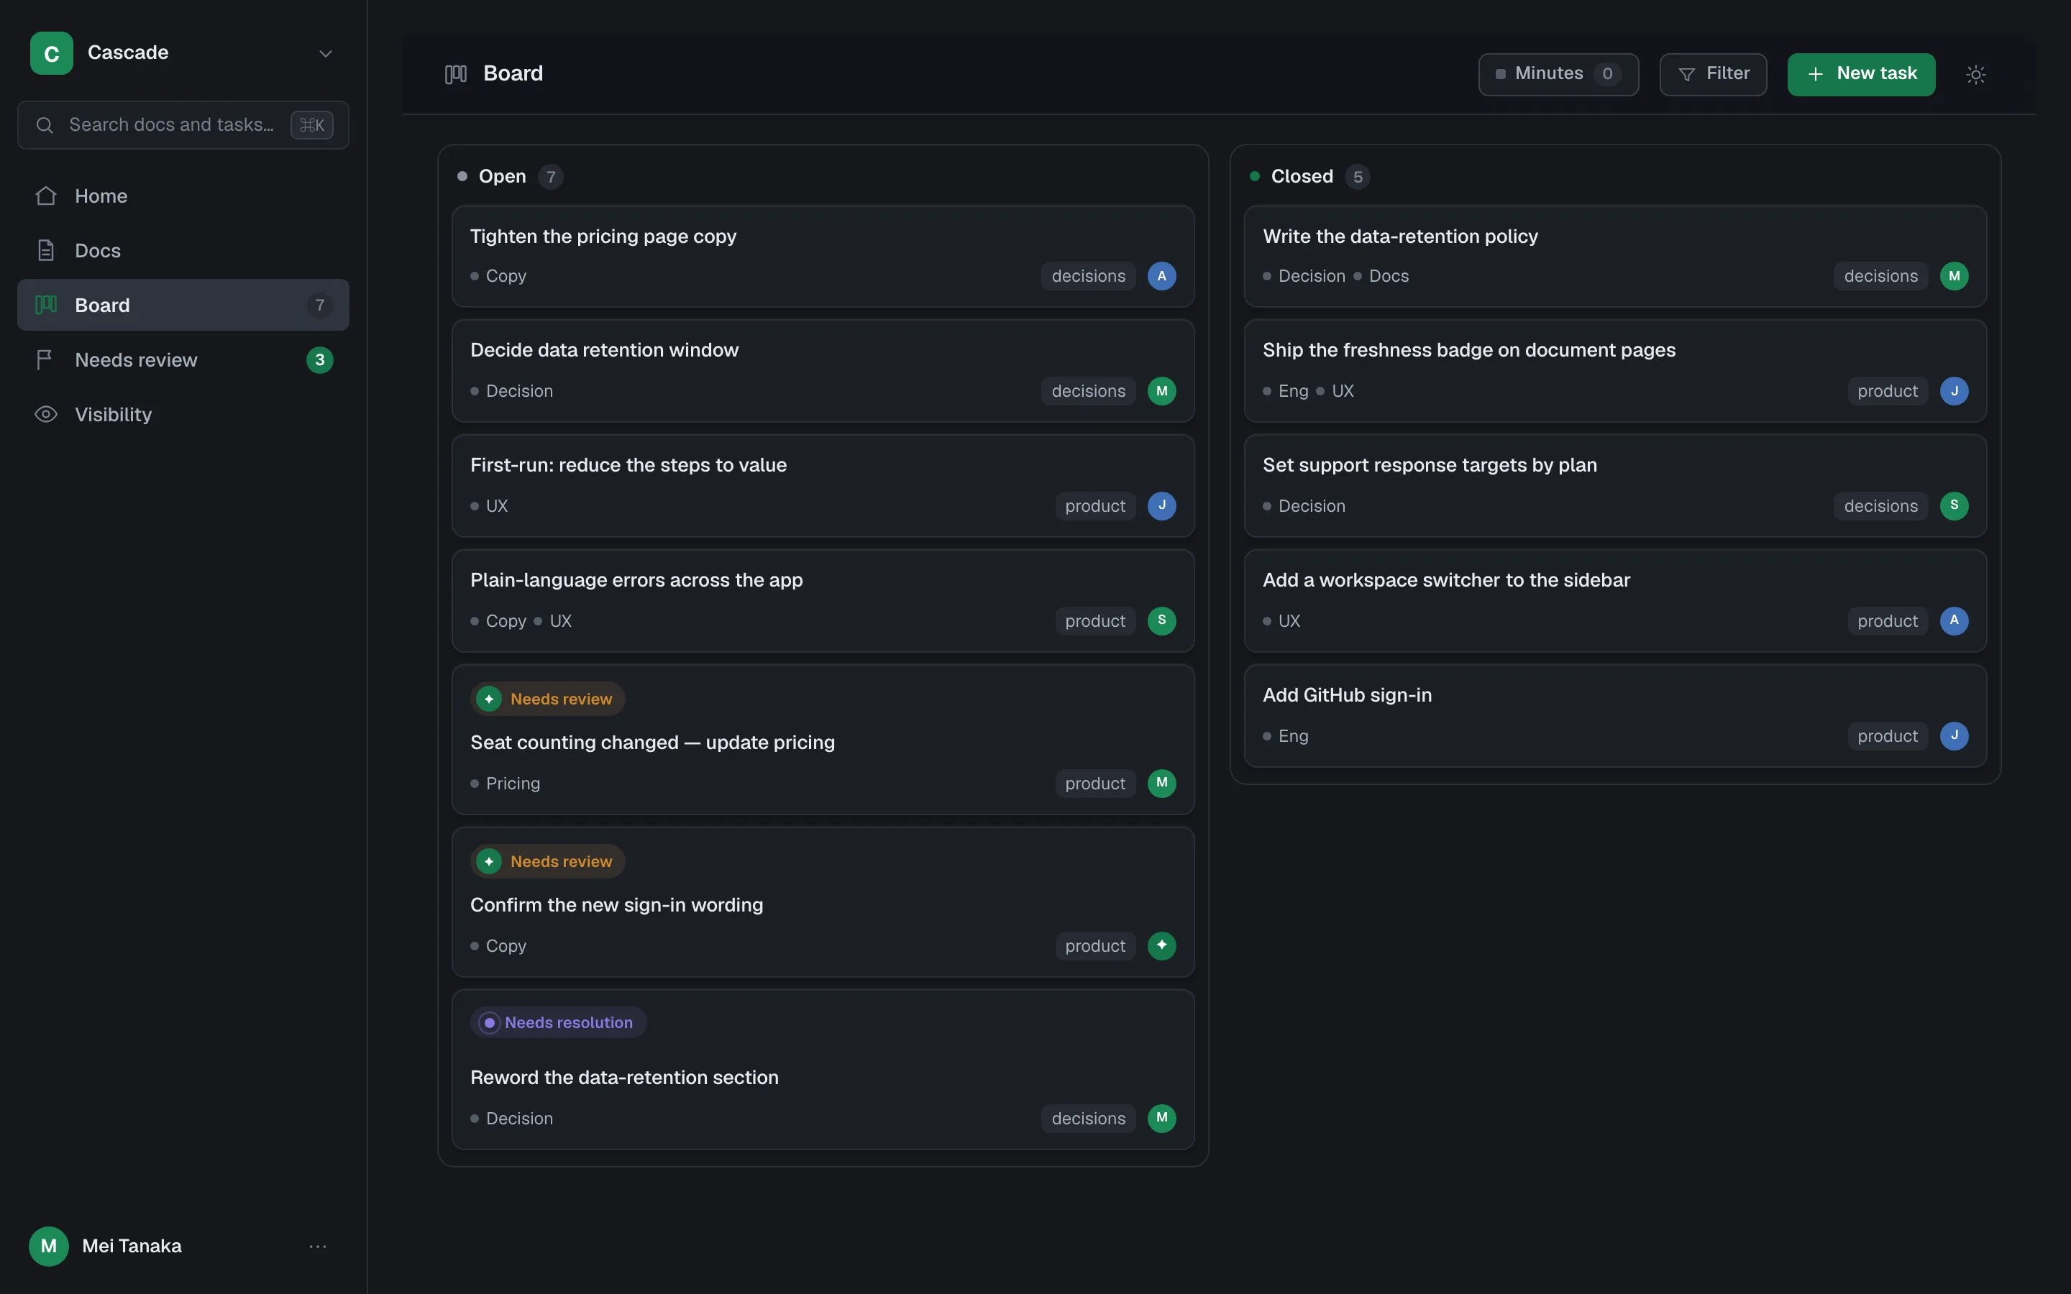Focus the Search docs and tasks field
This screenshot has height=1294, width=2071.
tap(183, 125)
